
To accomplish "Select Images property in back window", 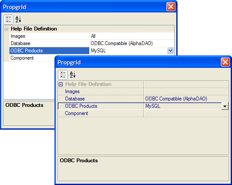I will [49, 36].
